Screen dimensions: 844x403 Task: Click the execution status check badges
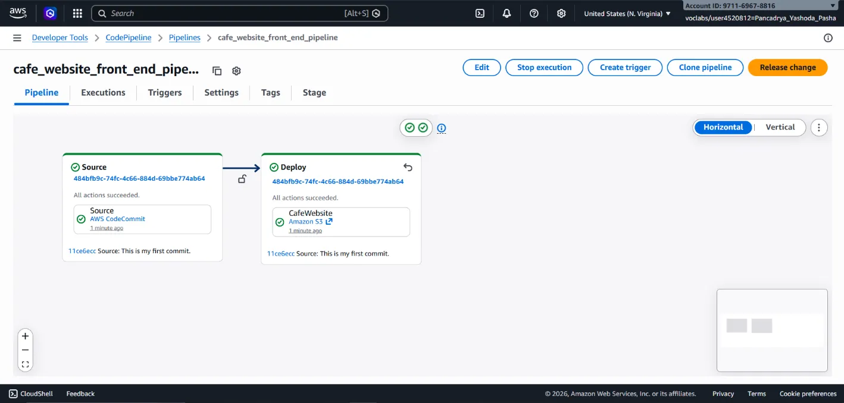tap(416, 128)
